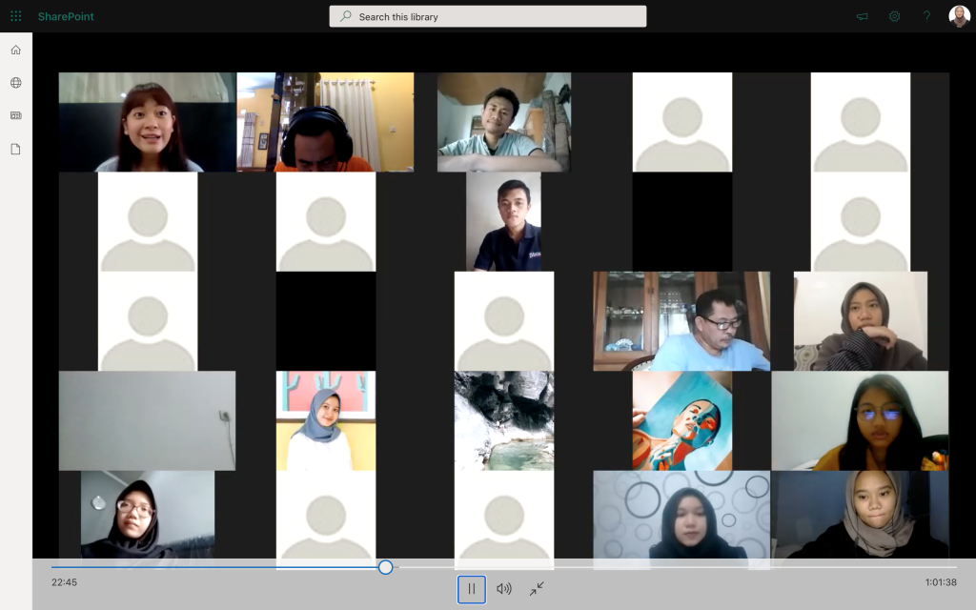Click the remaining part of the seek bar
The height and width of the screenshot is (610, 976).
675,567
